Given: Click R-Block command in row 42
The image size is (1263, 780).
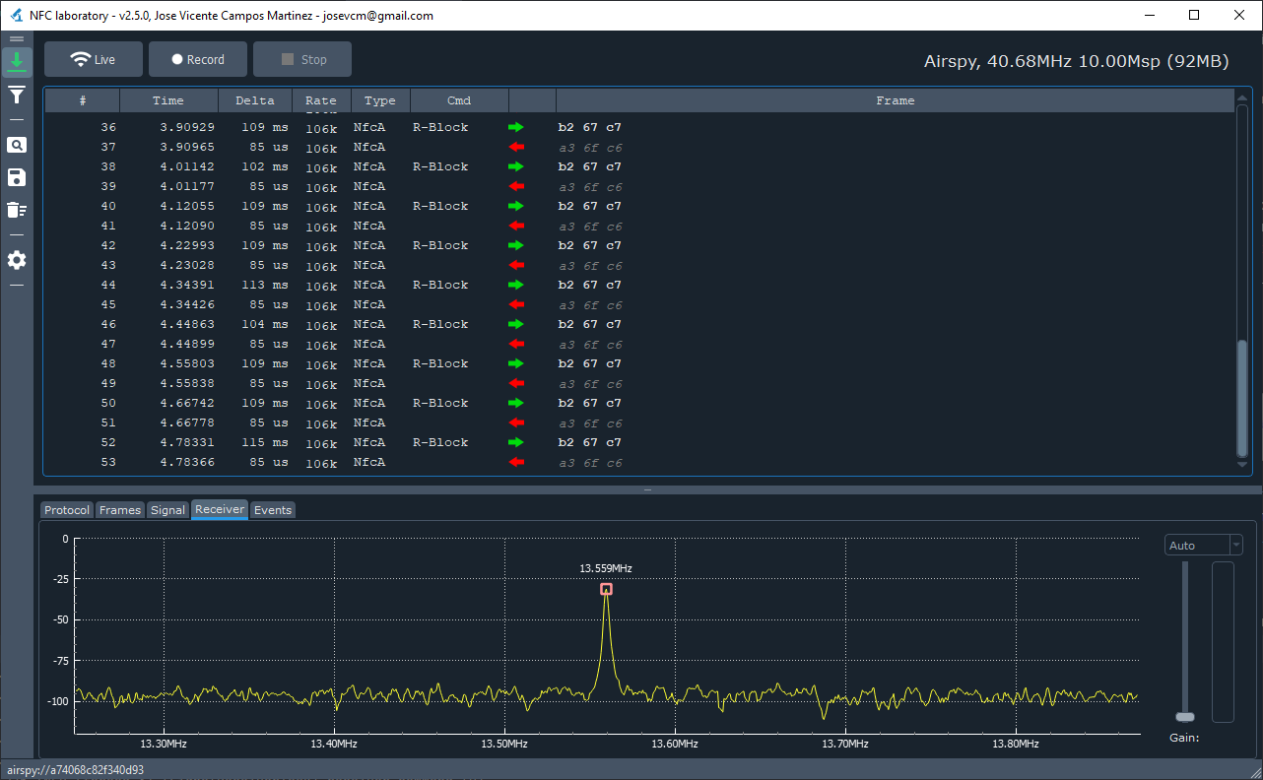Looking at the screenshot, I should (x=440, y=245).
